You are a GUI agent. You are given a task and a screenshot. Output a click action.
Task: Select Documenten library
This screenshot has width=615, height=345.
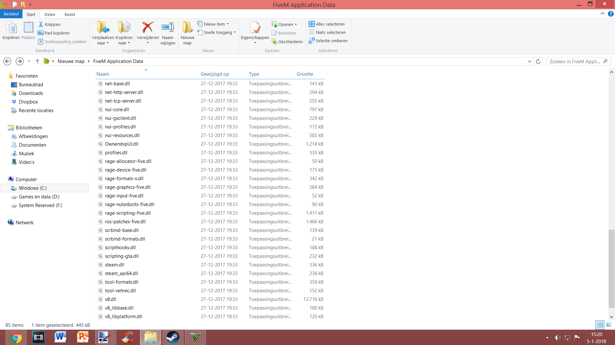pos(32,145)
